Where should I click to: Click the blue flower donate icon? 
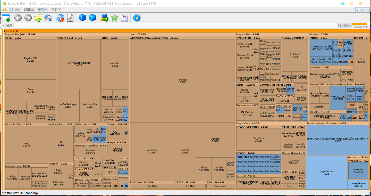[137, 18]
